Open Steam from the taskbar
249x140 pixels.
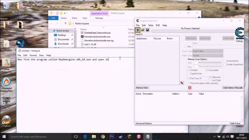pyautogui.click(x=121, y=136)
